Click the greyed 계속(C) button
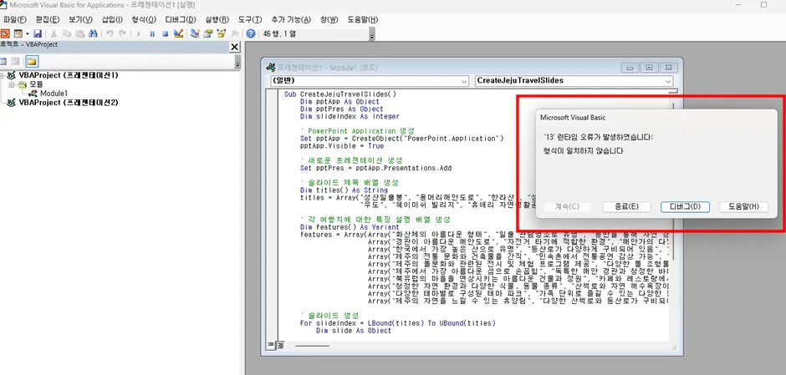 pyautogui.click(x=568, y=207)
